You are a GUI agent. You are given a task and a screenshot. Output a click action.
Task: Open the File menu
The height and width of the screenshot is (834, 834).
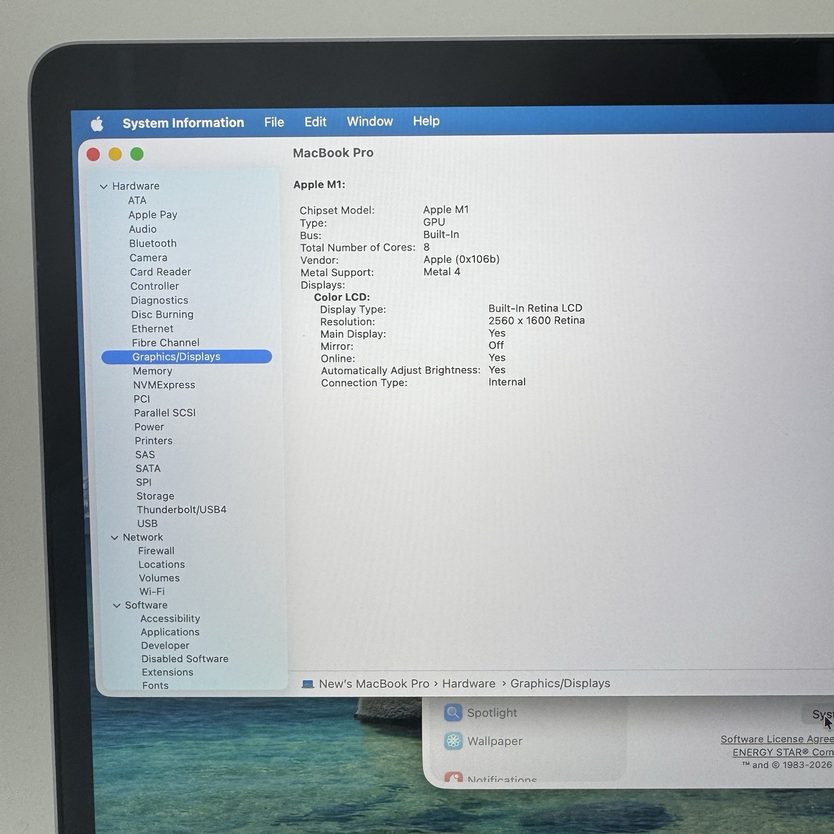pyautogui.click(x=274, y=122)
